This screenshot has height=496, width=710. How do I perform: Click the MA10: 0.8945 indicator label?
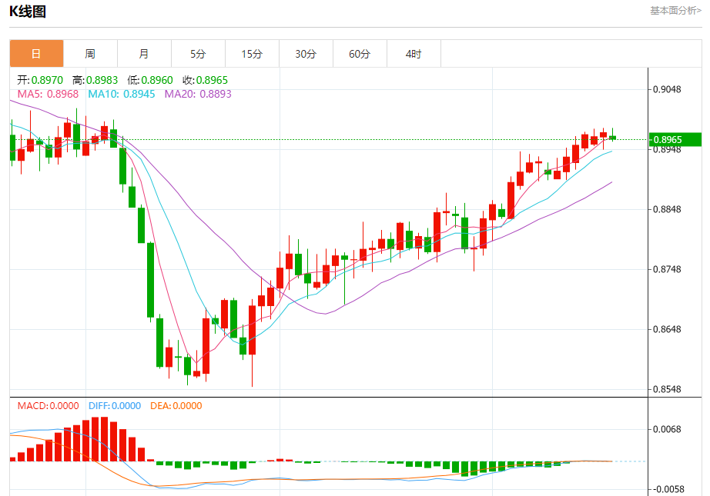coord(122,94)
